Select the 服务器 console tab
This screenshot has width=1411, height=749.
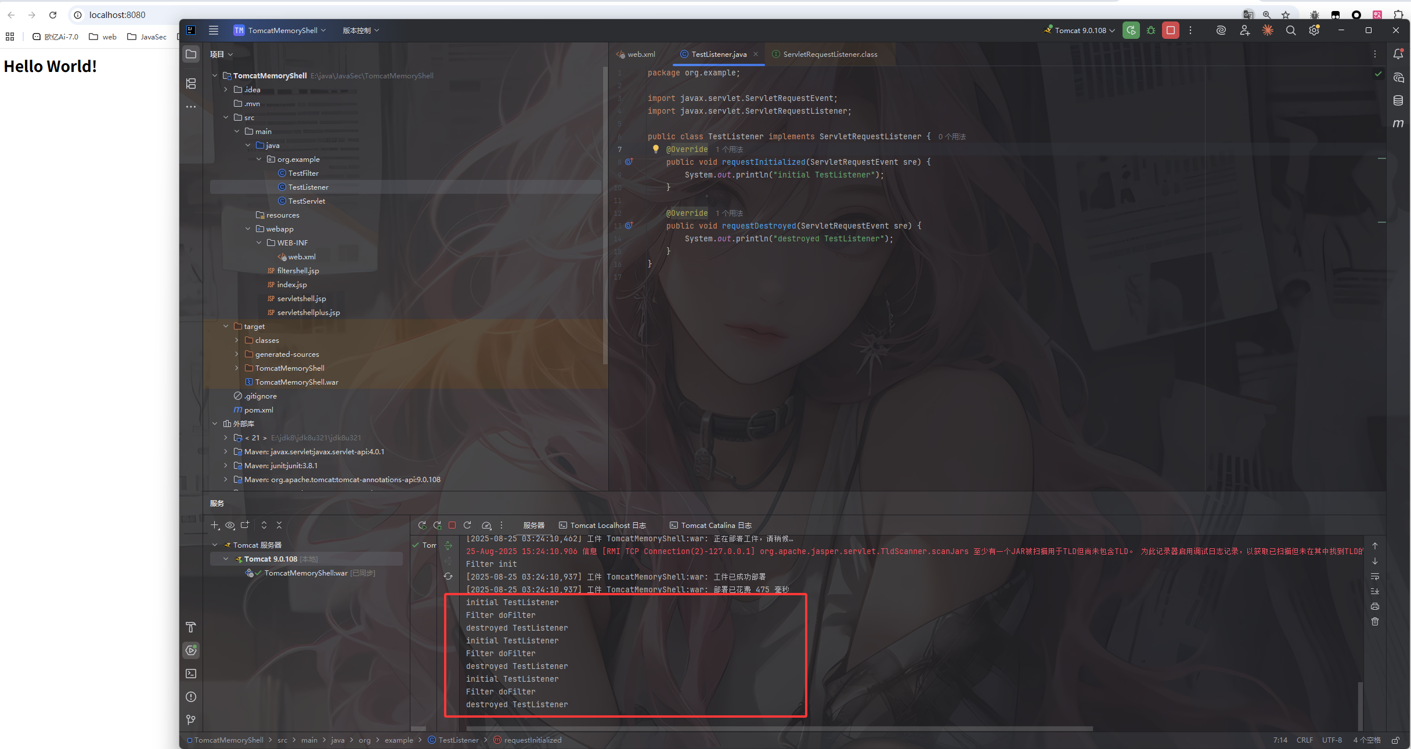pyautogui.click(x=533, y=525)
